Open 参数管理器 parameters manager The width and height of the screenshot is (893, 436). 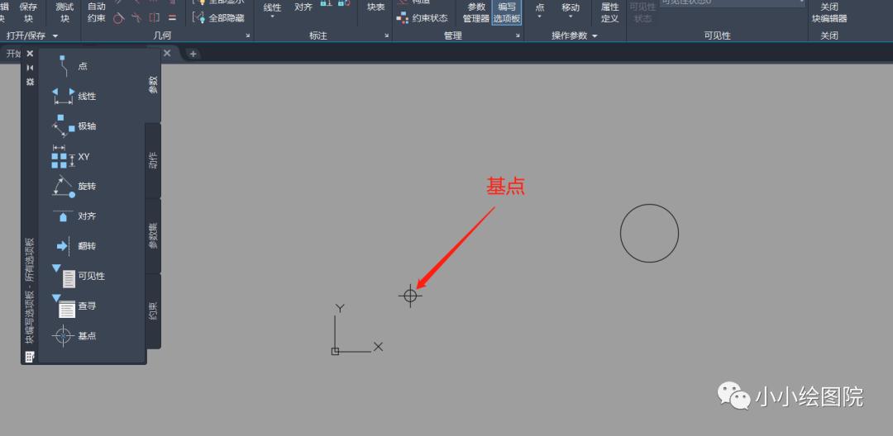point(476,12)
